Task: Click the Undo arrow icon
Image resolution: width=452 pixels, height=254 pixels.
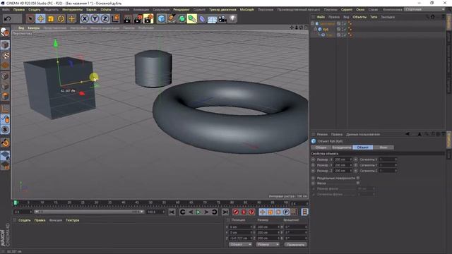Action: [8, 19]
